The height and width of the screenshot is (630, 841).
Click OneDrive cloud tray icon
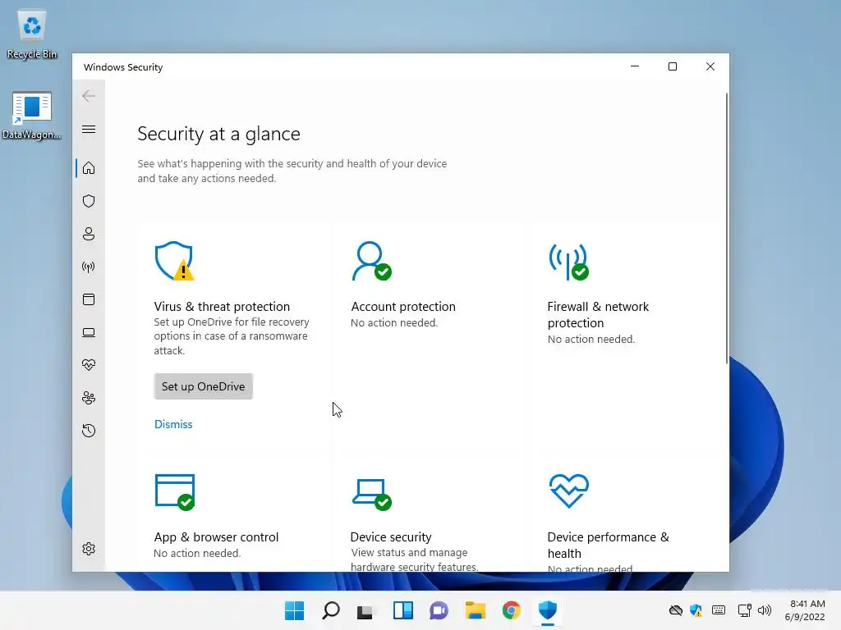676,610
